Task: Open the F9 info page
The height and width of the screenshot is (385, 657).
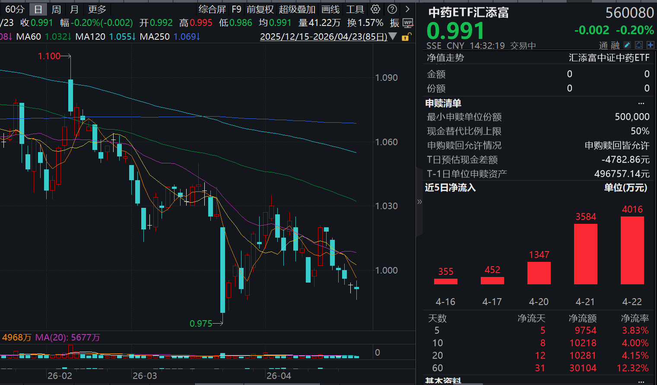Action: (236, 9)
